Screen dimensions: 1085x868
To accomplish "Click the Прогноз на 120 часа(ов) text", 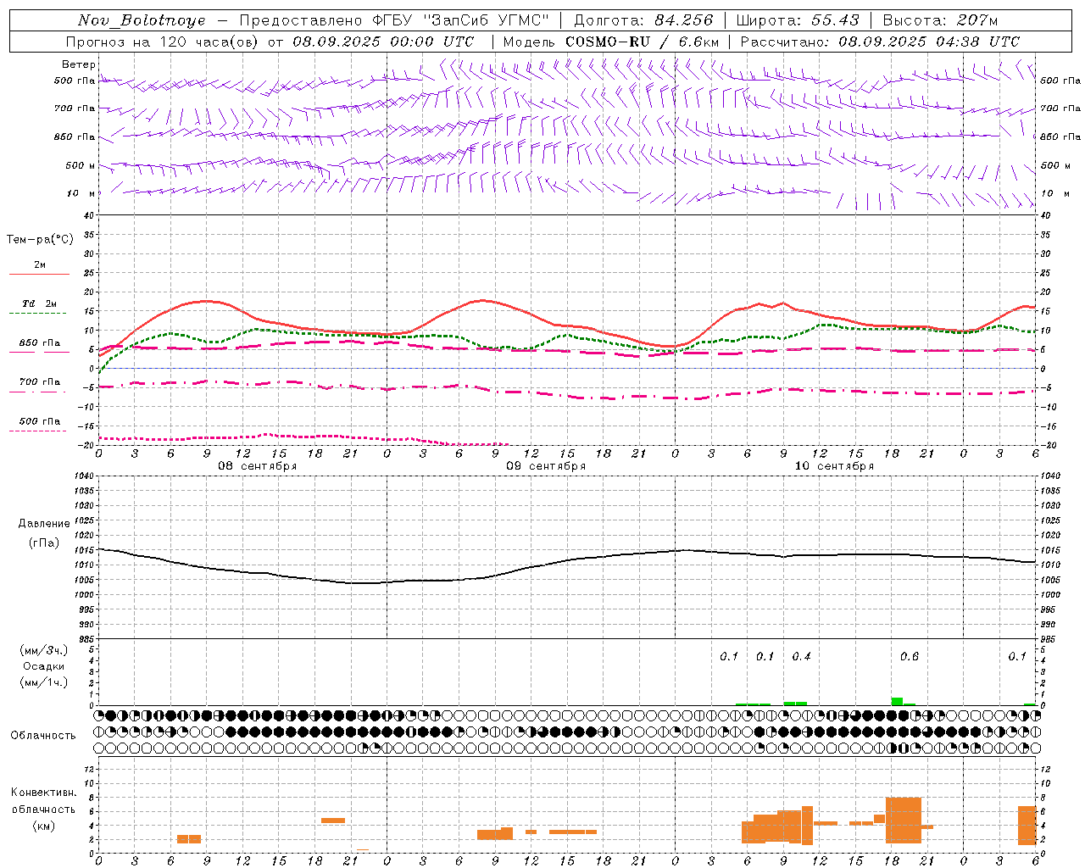I will (x=163, y=42).
